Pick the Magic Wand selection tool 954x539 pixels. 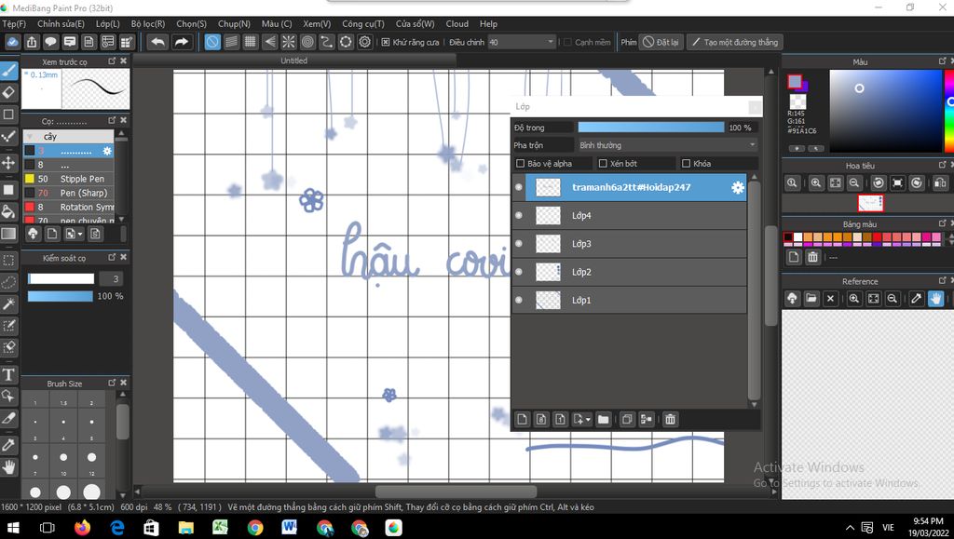click(x=9, y=304)
